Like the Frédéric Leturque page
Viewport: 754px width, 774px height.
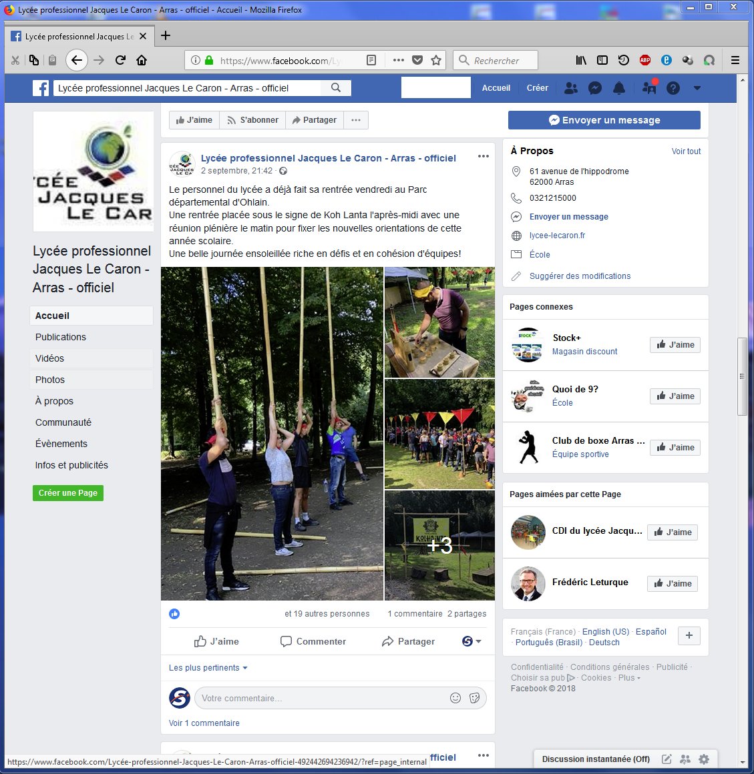(673, 583)
